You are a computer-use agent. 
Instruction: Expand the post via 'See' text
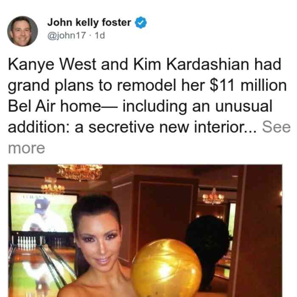pos(276,127)
